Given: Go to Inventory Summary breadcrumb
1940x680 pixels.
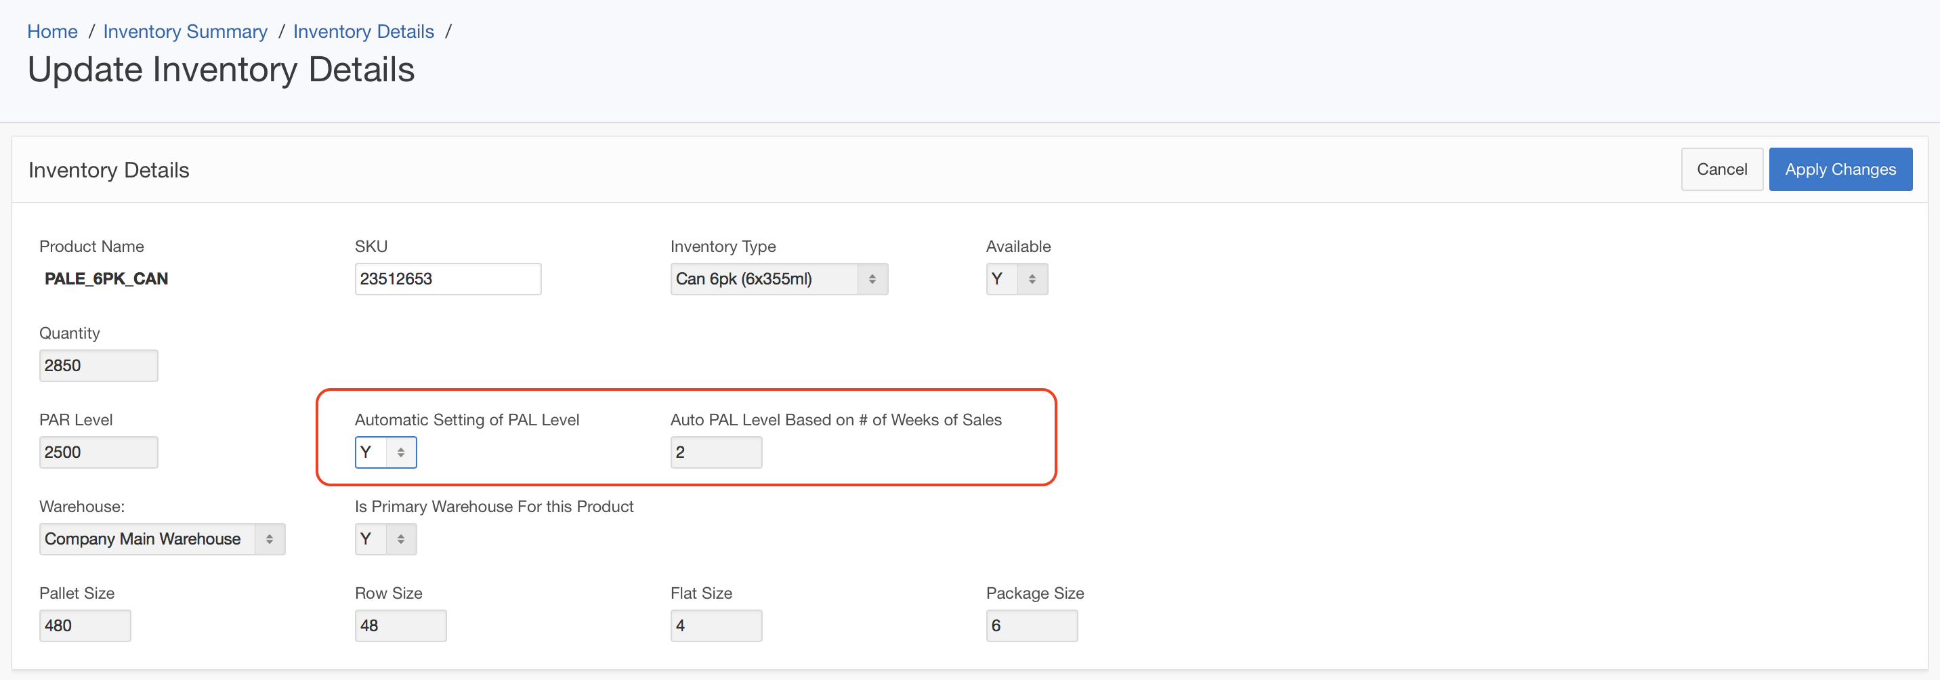Looking at the screenshot, I should [186, 32].
